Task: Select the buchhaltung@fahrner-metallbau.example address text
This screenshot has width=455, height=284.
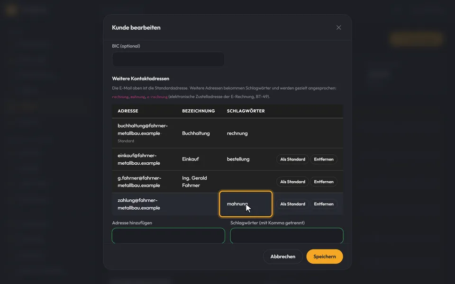Action: [143, 130]
